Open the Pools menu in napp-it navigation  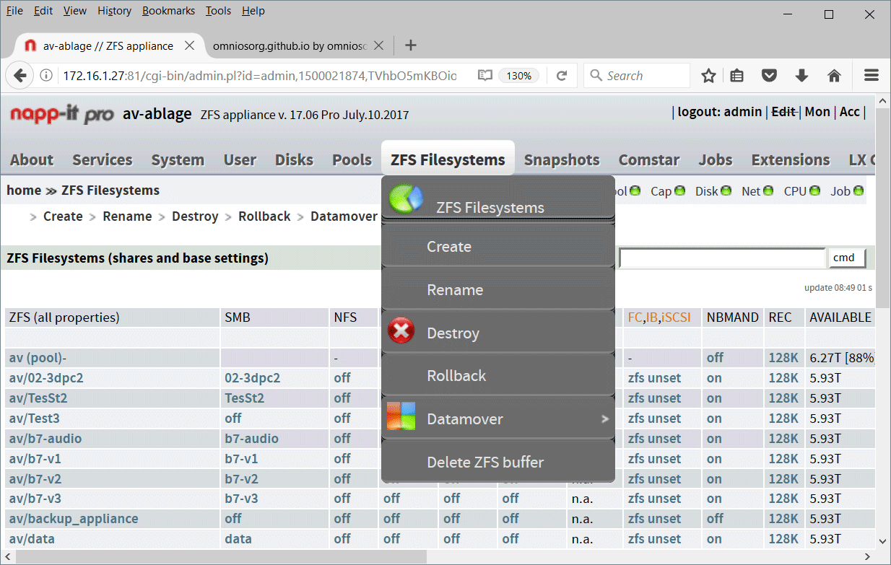(352, 159)
